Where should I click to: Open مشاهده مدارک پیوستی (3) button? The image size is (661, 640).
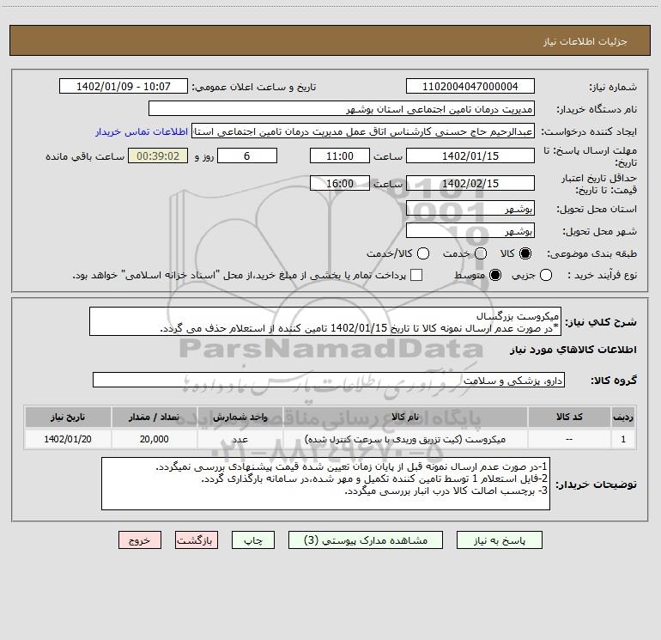366,540
